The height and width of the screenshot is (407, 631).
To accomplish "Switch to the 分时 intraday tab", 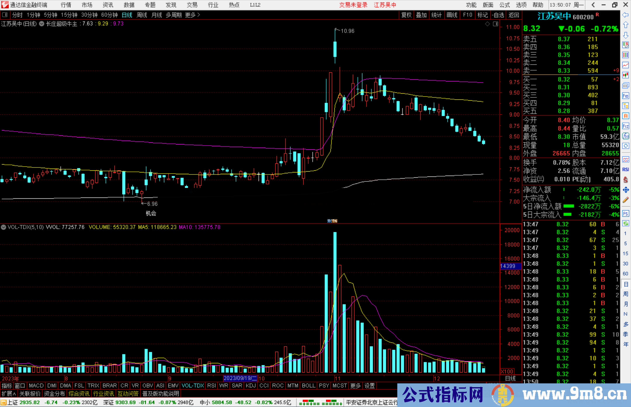I will click(17, 15).
